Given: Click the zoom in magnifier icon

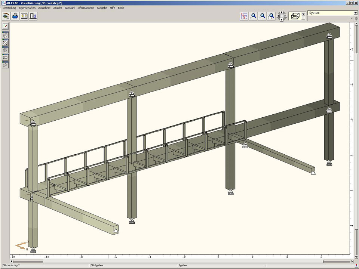Looking at the screenshot, I should pos(254,16).
